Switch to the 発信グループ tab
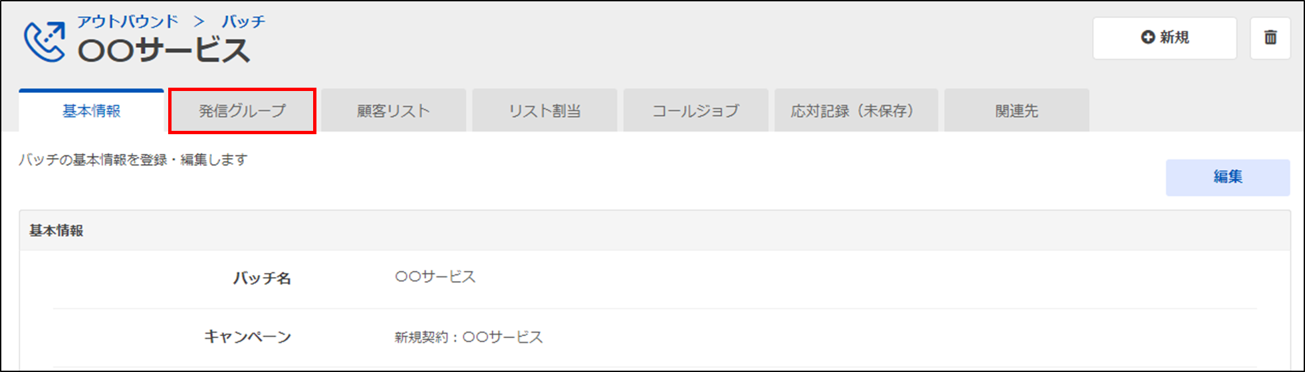This screenshot has height=372, width=1305. 242,111
